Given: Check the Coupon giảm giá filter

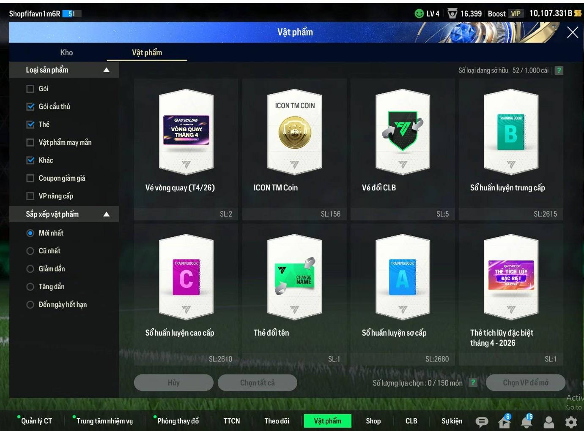Looking at the screenshot, I should [x=30, y=178].
